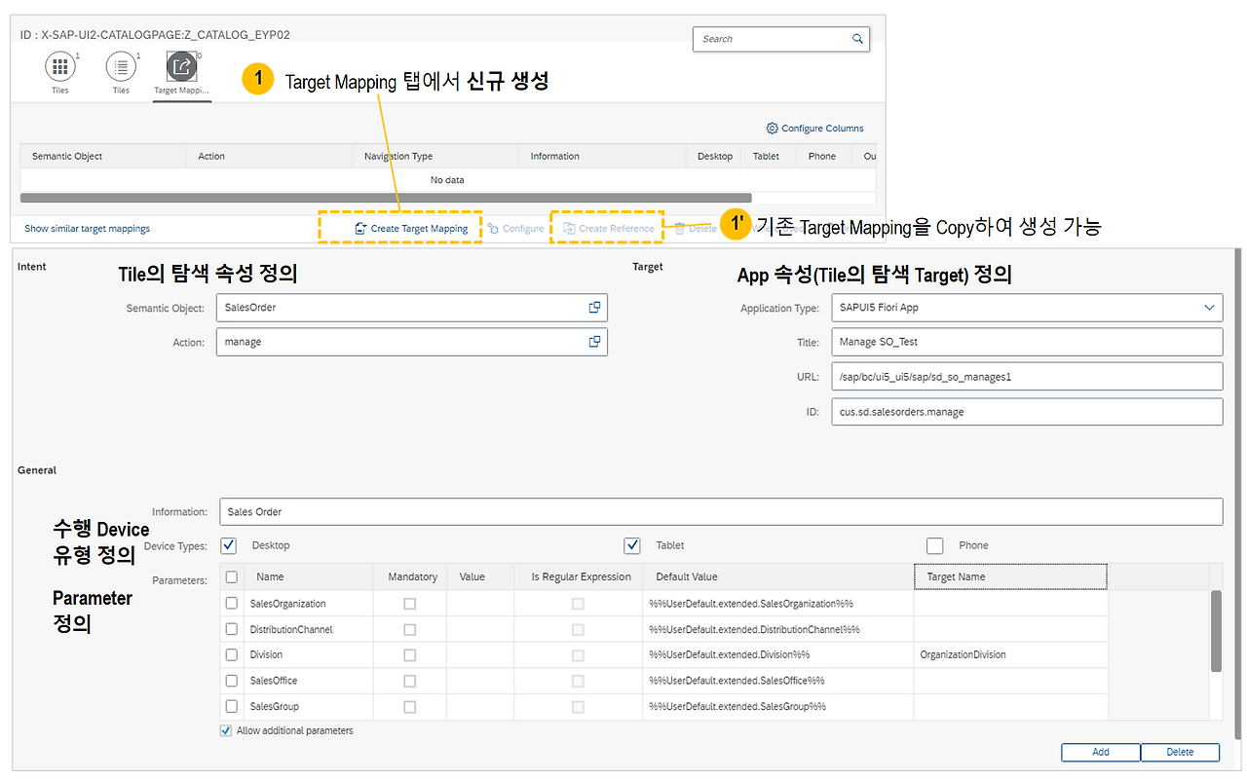
Task: Open Show similar target mappings link
Action: pos(88,229)
